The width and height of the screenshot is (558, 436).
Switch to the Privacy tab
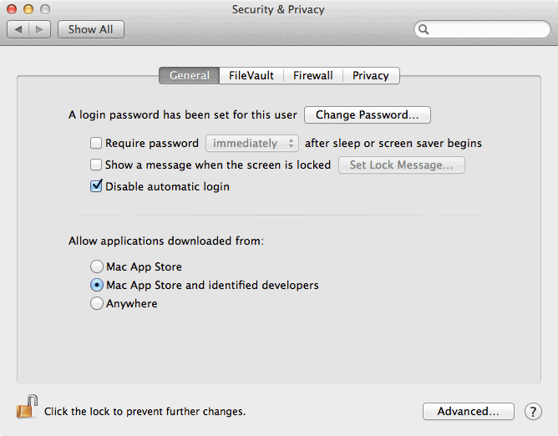tap(371, 75)
